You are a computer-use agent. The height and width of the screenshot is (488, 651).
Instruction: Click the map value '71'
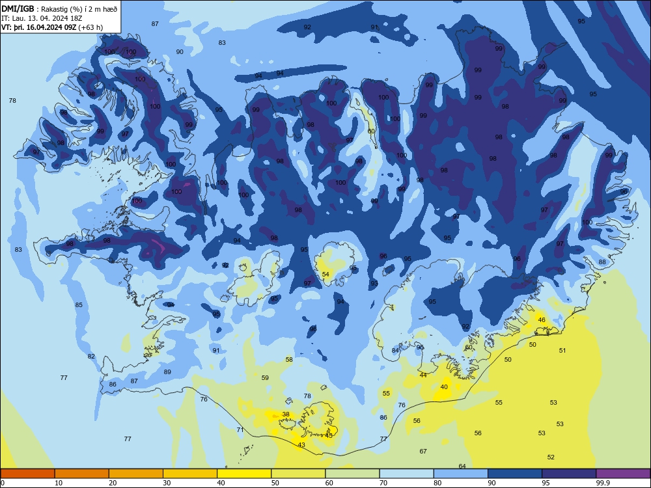(x=240, y=430)
